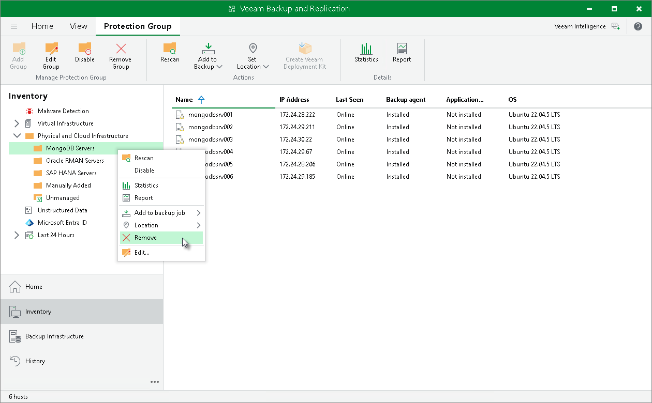This screenshot has height=403, width=652.
Task: Open the History navigation pane
Action: coord(82,361)
